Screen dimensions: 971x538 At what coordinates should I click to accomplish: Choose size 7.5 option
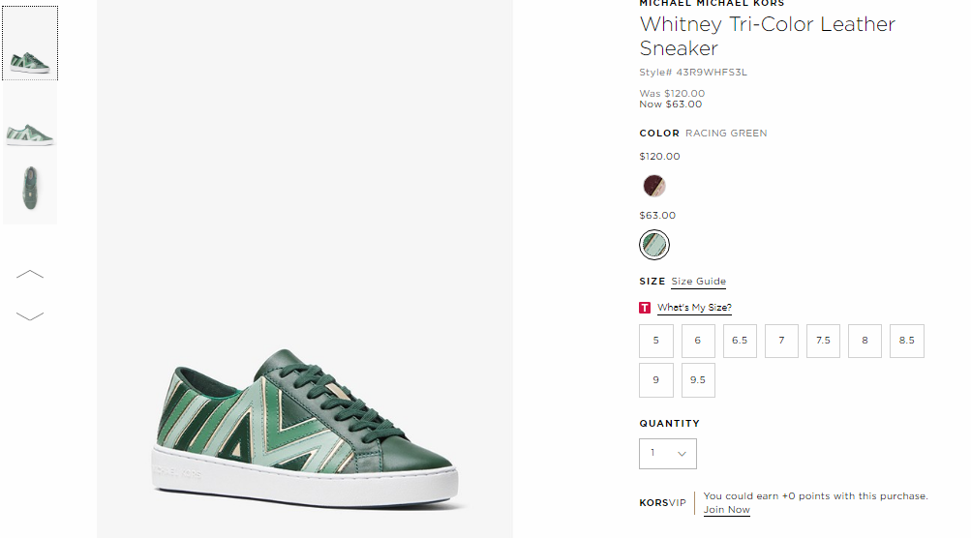[823, 341]
